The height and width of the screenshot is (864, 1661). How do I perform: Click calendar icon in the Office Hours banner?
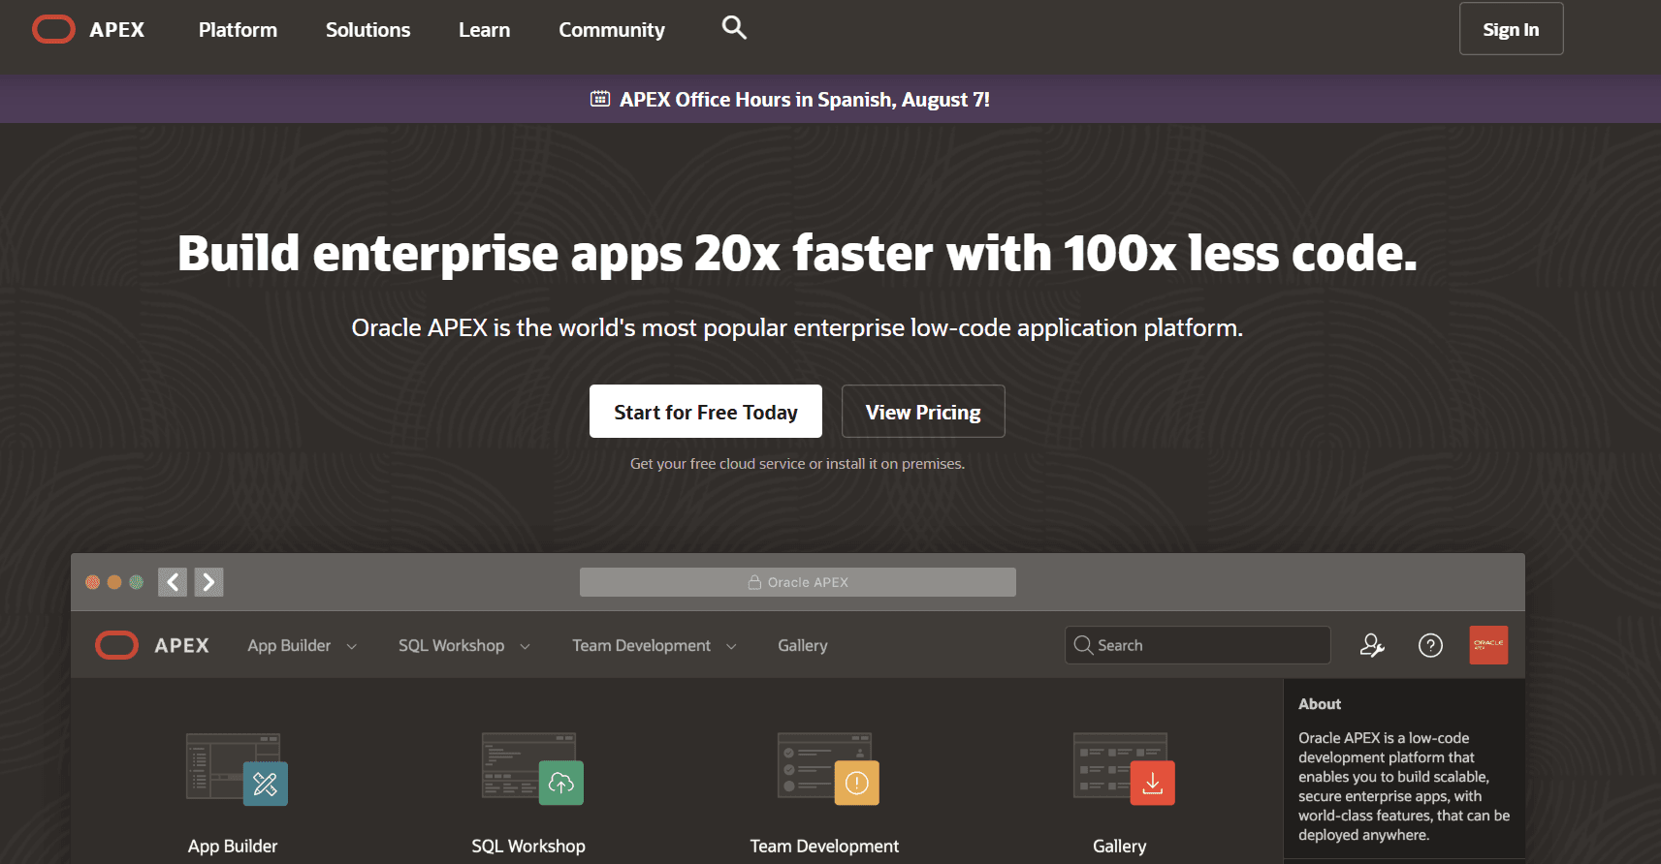coord(600,99)
